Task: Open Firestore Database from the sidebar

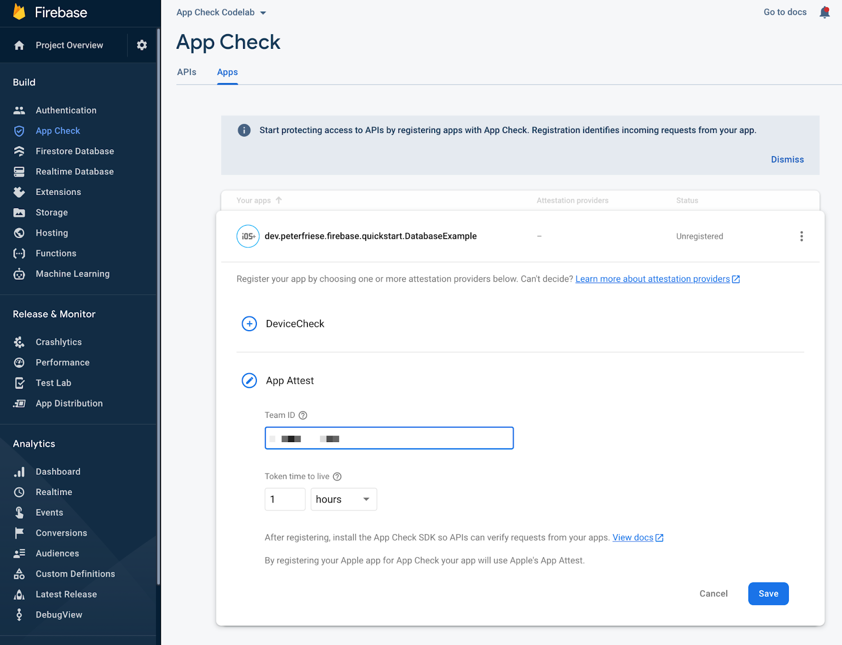Action: pyautogui.click(x=74, y=151)
